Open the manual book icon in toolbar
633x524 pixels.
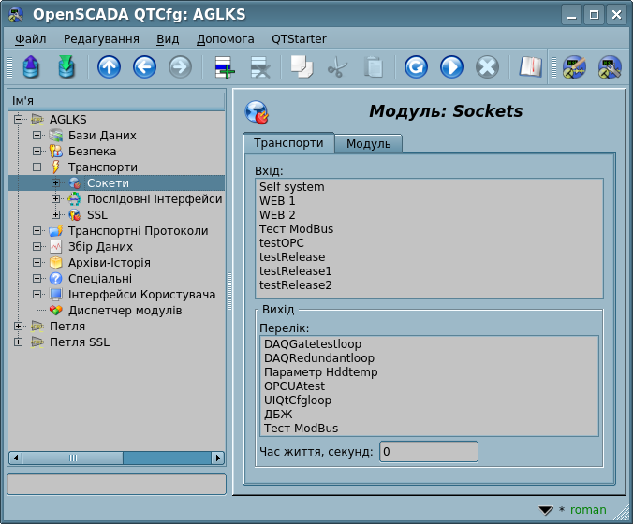pos(531,67)
